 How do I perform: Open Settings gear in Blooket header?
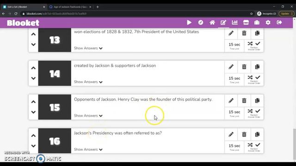coord(268,23)
